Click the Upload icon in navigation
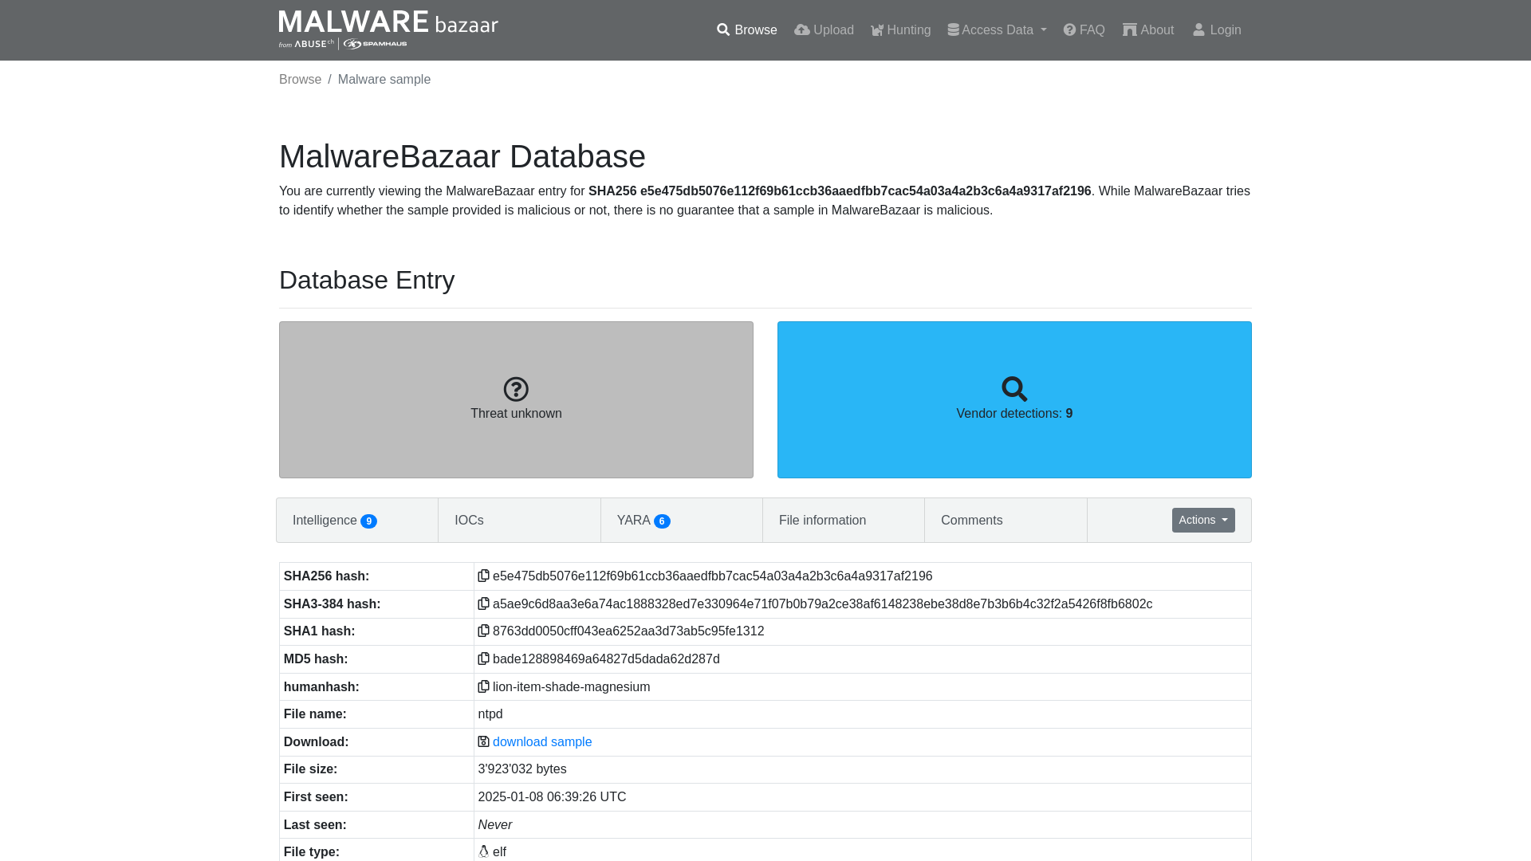This screenshot has height=861, width=1531. tap(801, 29)
